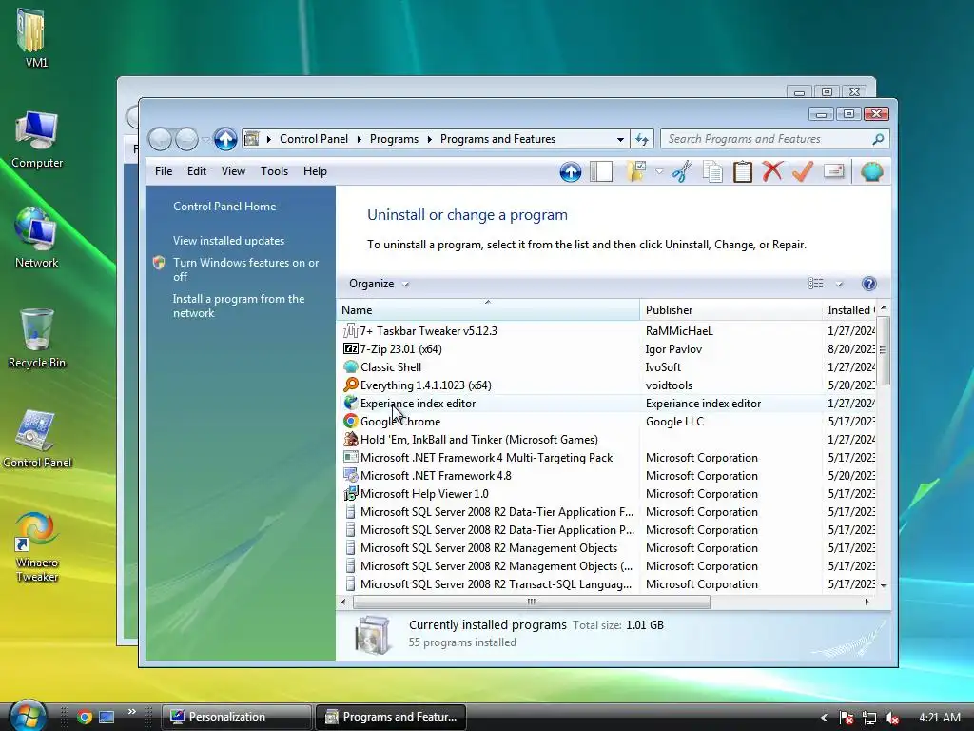Click the Email envelope toolbar icon
974x731 pixels.
pos(833,171)
